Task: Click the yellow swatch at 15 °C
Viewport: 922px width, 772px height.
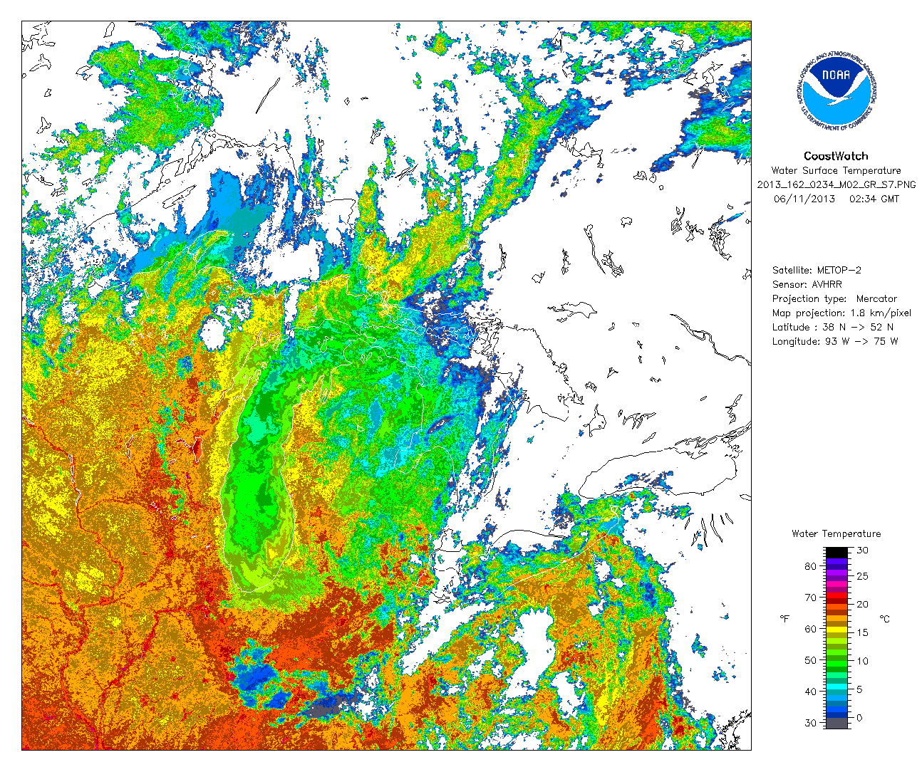Action: [837, 630]
